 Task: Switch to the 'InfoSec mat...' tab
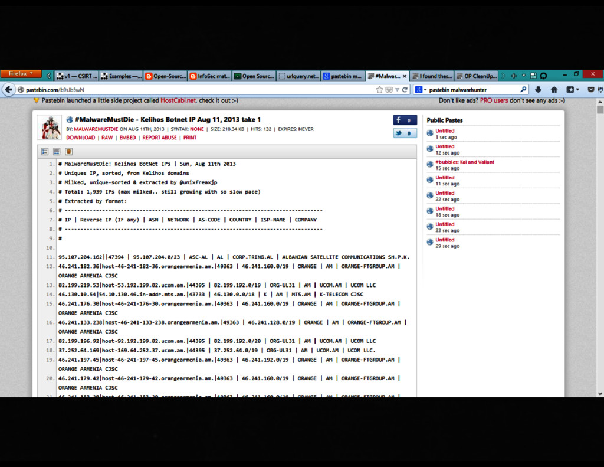(x=209, y=76)
